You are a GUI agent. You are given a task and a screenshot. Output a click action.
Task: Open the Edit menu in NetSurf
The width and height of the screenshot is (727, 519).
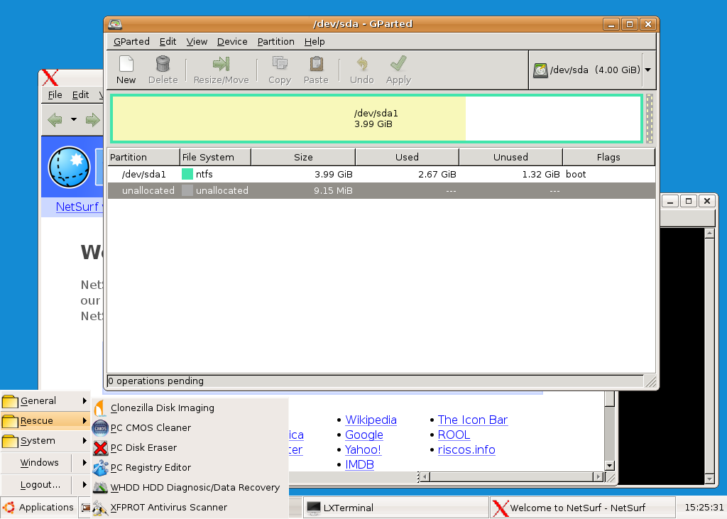tap(81, 94)
